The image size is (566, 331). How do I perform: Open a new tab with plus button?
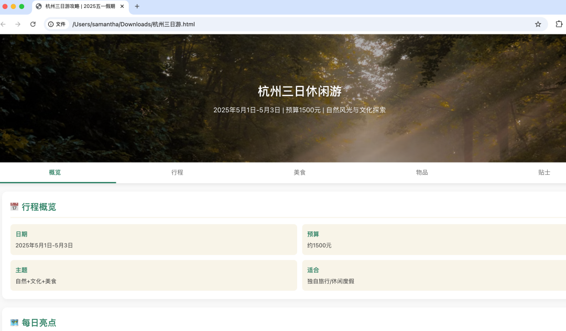click(137, 6)
